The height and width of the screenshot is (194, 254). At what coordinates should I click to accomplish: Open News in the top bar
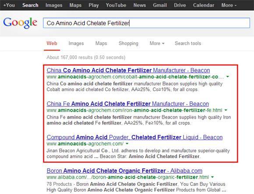140,5
